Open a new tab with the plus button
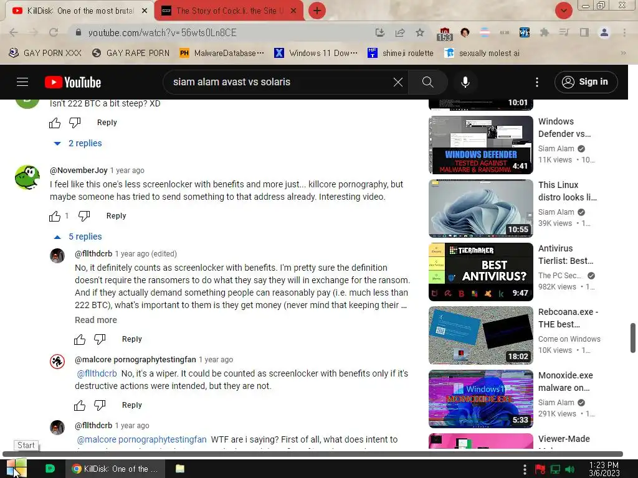The image size is (638, 478). (317, 11)
